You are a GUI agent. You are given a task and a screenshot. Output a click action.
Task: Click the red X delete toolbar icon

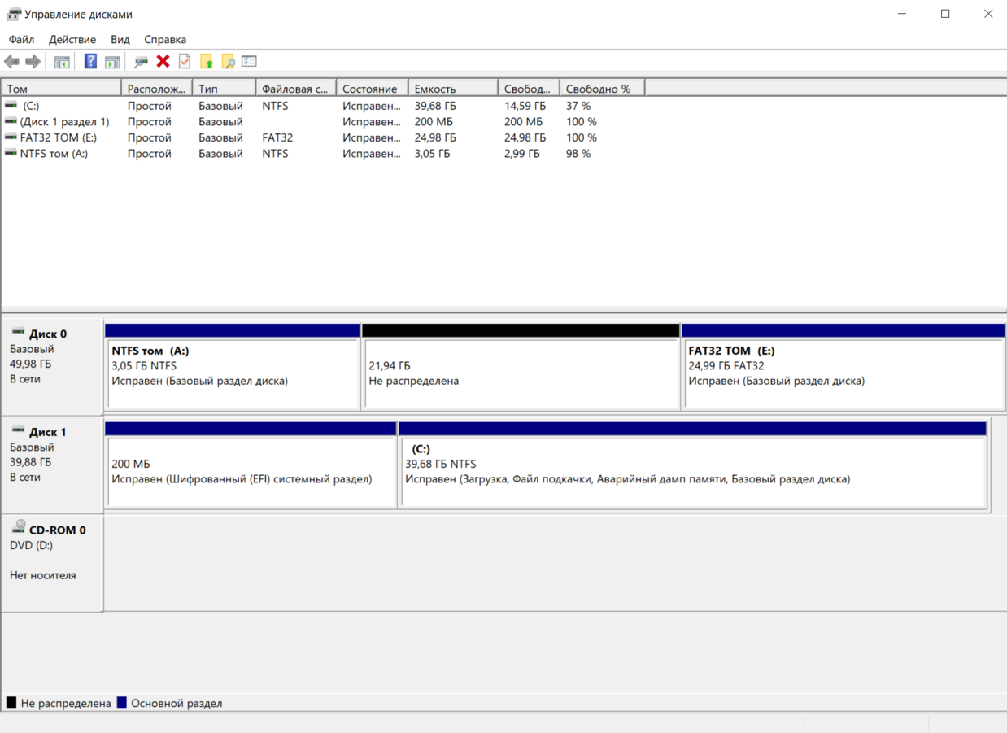click(x=163, y=62)
